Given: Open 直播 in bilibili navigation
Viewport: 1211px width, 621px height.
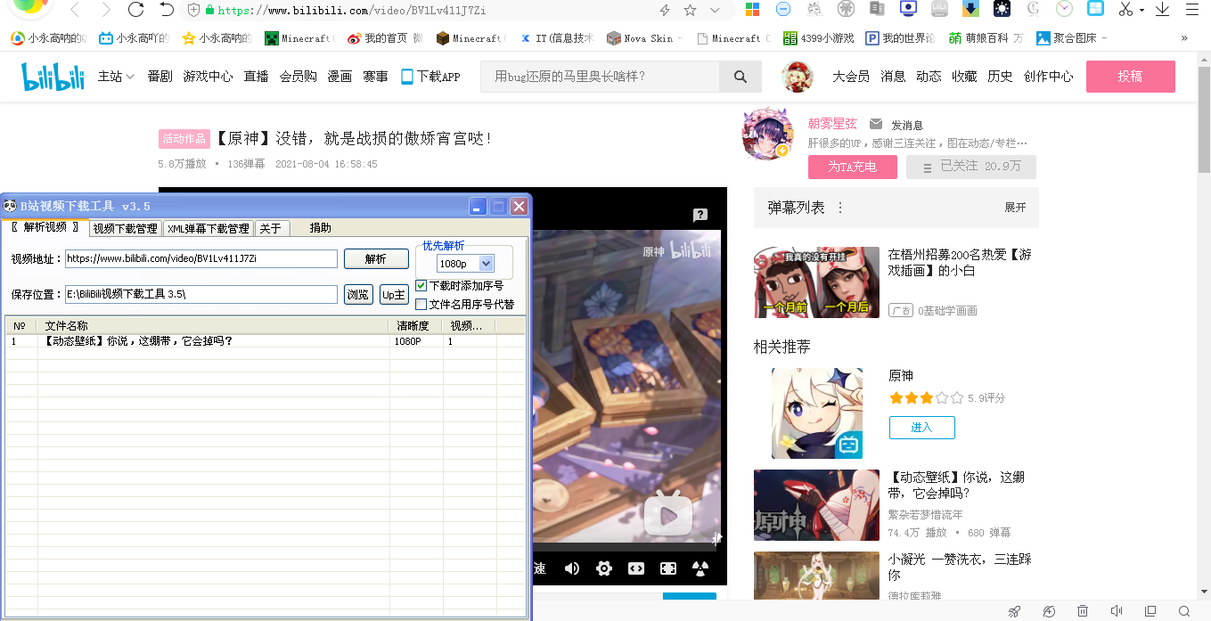Looking at the screenshot, I should tap(257, 77).
